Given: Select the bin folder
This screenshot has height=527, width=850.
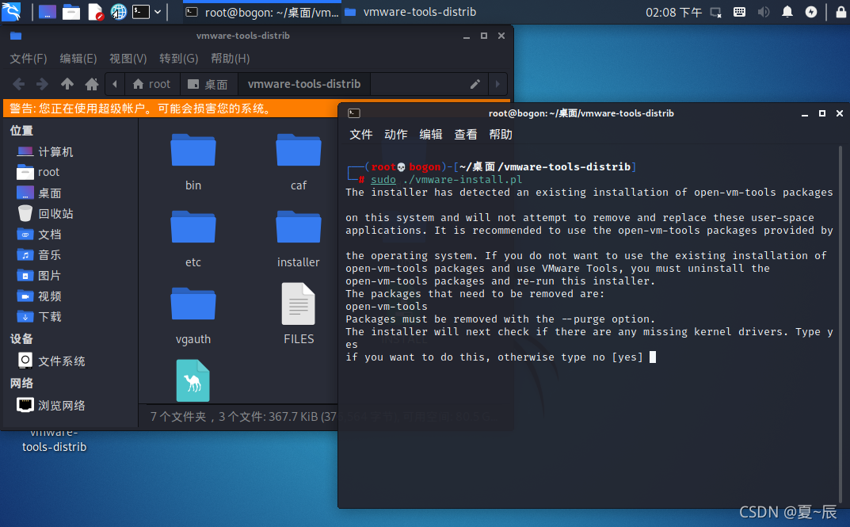Looking at the screenshot, I should tap(193, 162).
